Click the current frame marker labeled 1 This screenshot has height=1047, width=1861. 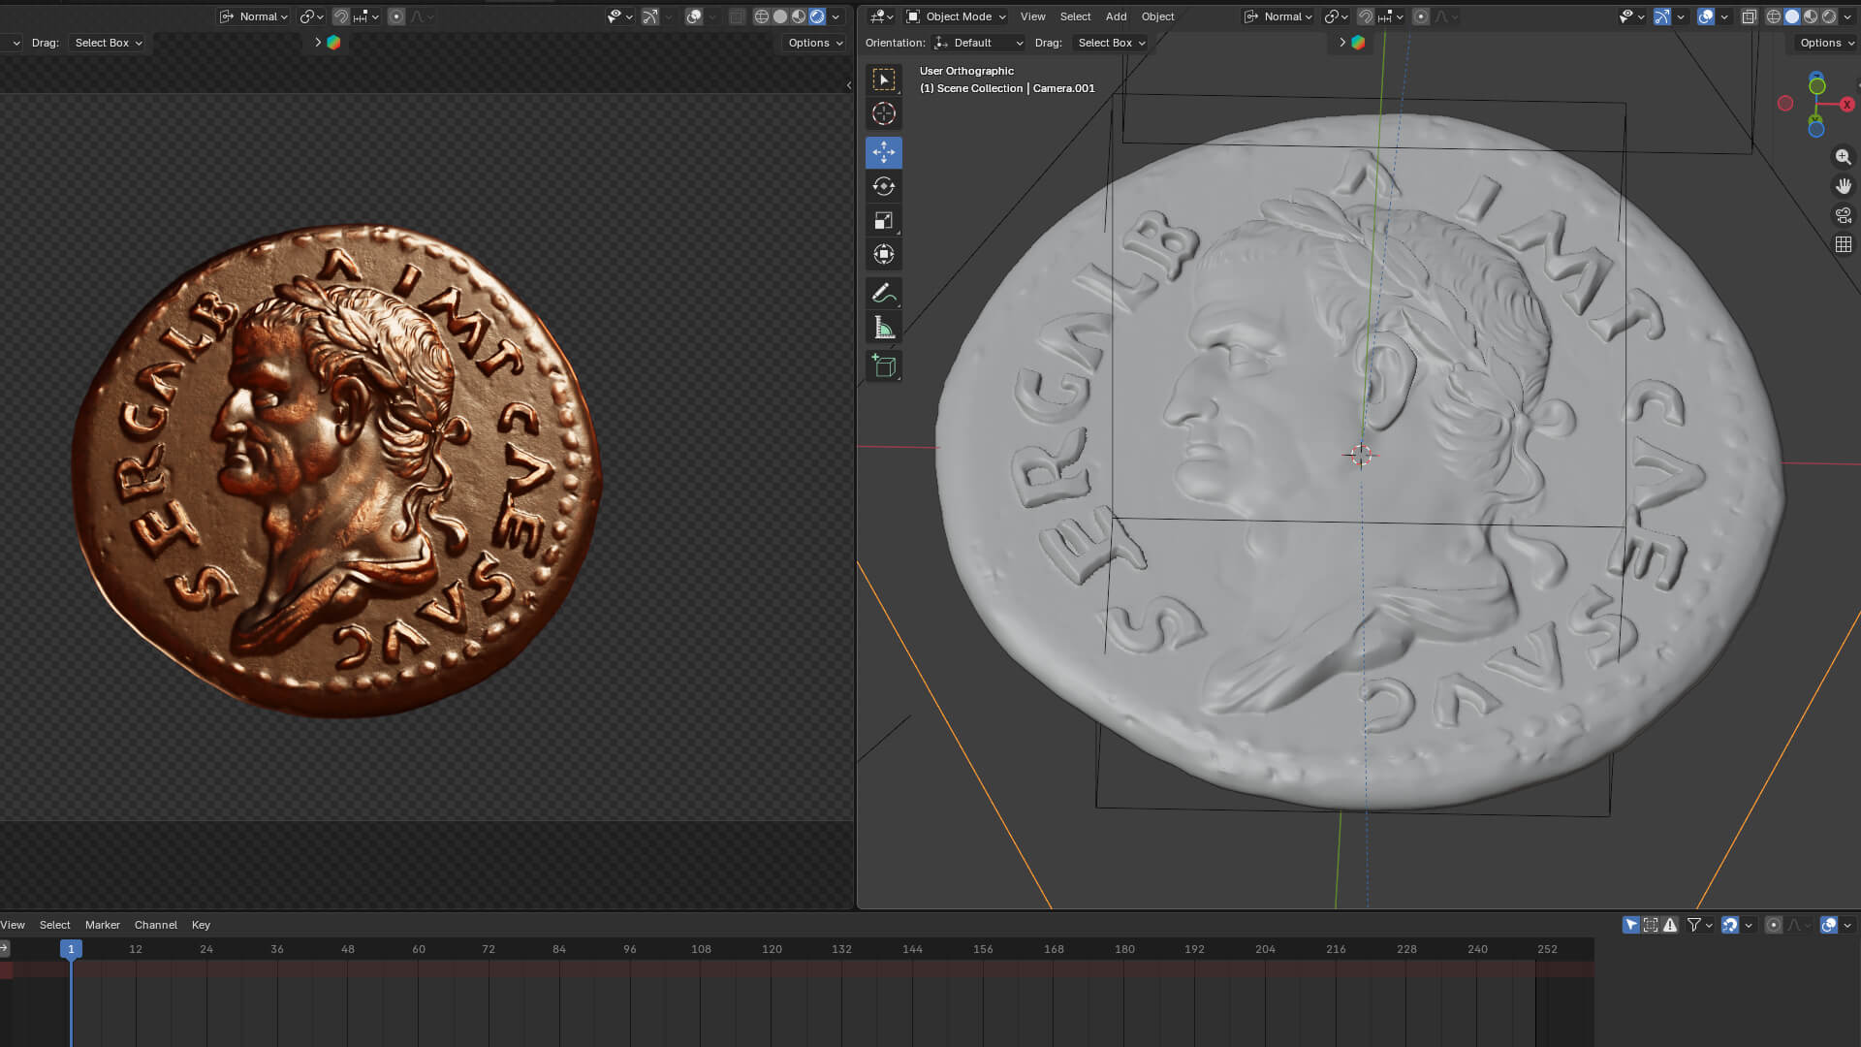tap(71, 949)
